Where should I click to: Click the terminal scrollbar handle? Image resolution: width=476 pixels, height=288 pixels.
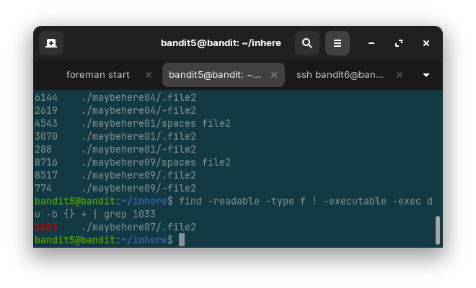tap(438, 230)
